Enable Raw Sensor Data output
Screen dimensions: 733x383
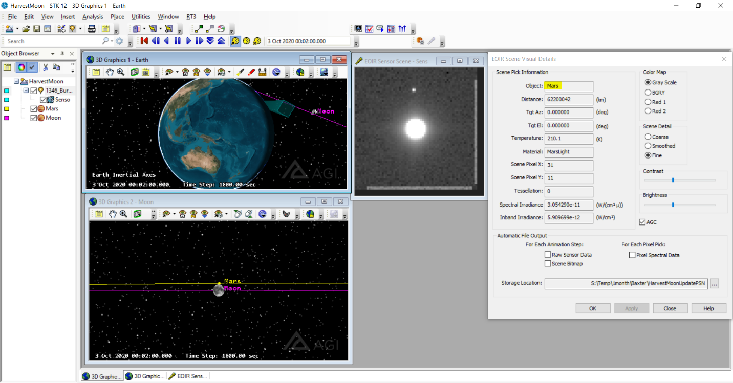(x=548, y=254)
